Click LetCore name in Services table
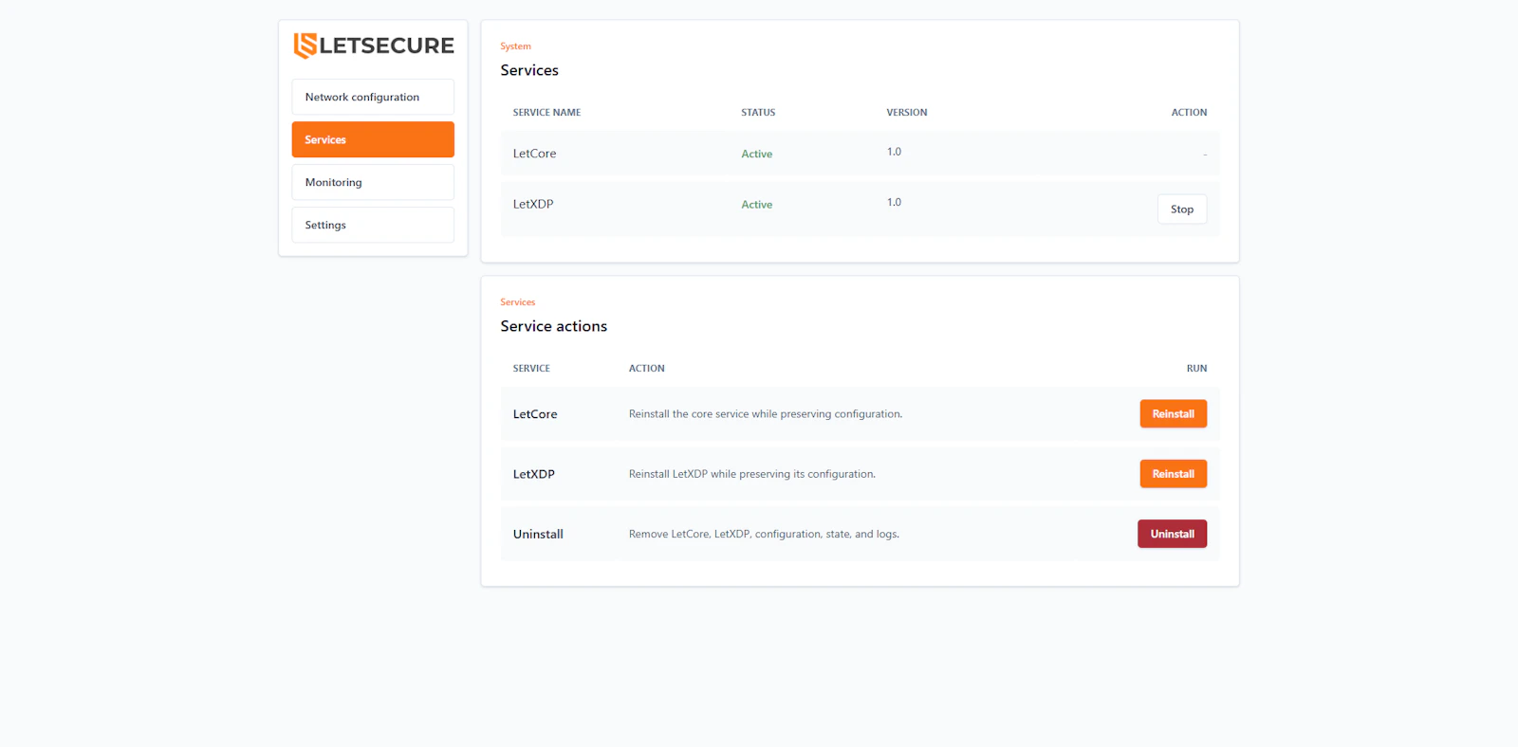 (535, 154)
